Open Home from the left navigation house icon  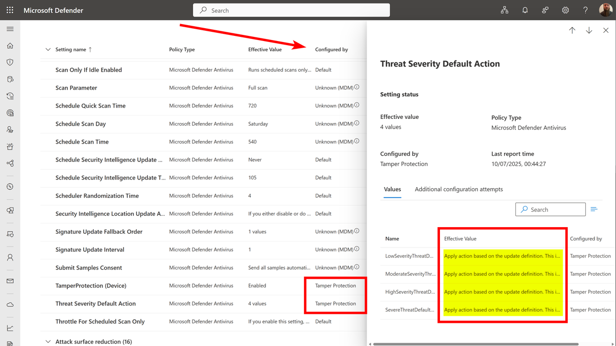pyautogui.click(x=10, y=45)
